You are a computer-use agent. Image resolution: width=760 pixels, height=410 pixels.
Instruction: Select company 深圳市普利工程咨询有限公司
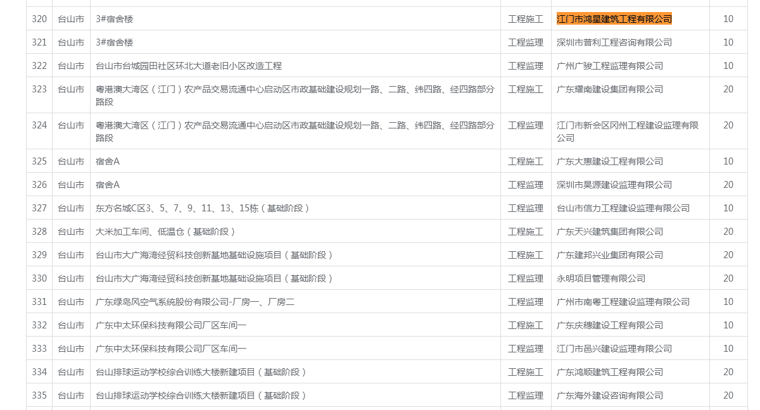614,42
